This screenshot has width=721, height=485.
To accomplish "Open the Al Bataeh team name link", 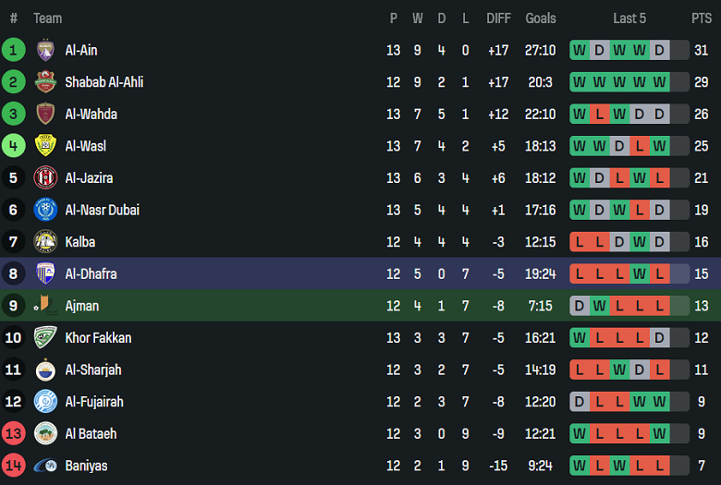I will [91, 433].
